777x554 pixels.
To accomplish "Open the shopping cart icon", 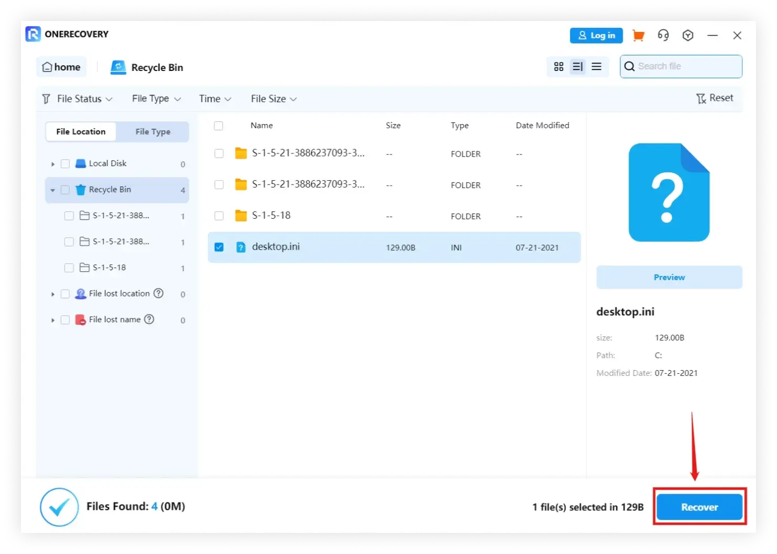I will point(638,35).
